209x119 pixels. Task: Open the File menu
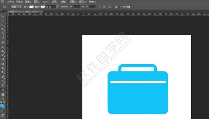pyautogui.click(x=11, y=2)
